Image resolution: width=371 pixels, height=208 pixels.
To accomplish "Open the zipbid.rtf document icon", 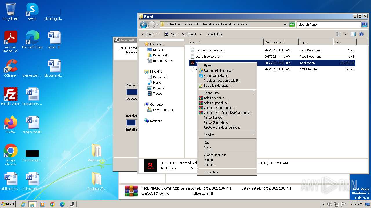I will point(54,40).
